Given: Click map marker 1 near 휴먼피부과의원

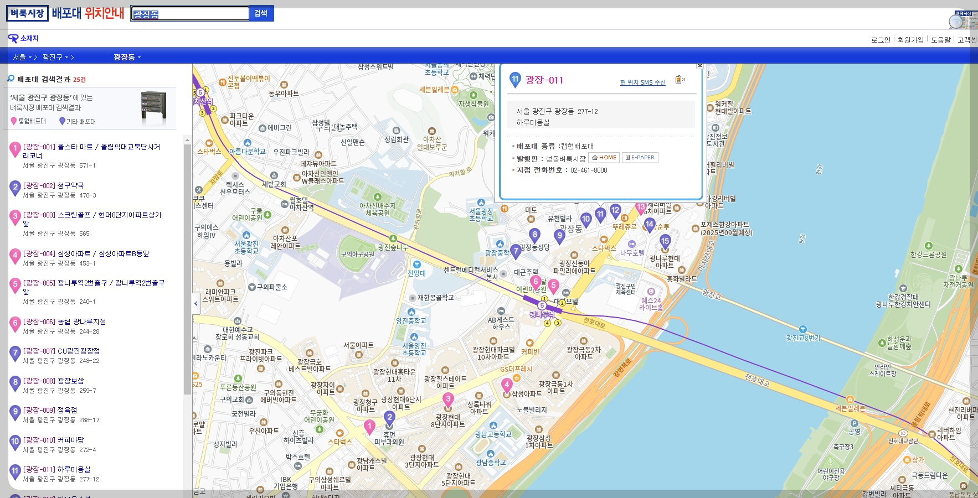Looking at the screenshot, I should tap(369, 427).
